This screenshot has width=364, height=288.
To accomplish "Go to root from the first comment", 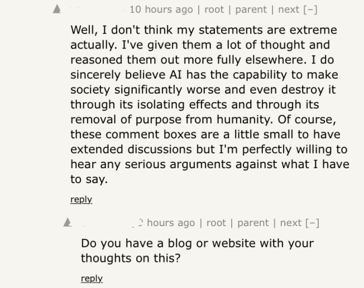I will tap(214, 9).
